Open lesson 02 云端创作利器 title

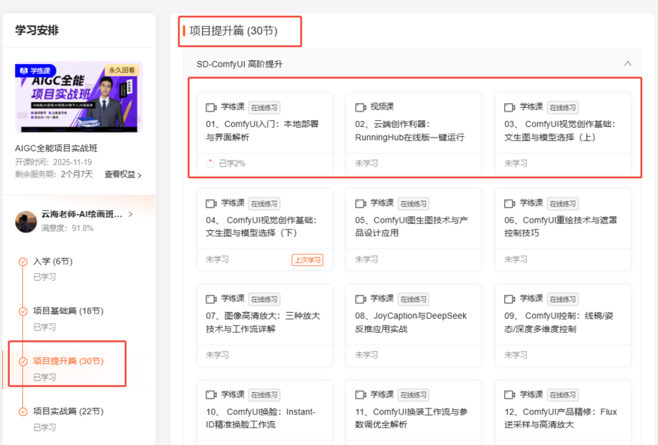(410, 131)
